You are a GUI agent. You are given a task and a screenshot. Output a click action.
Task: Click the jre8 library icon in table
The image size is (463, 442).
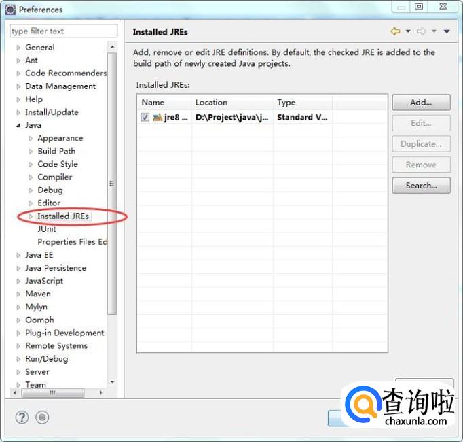coord(158,118)
